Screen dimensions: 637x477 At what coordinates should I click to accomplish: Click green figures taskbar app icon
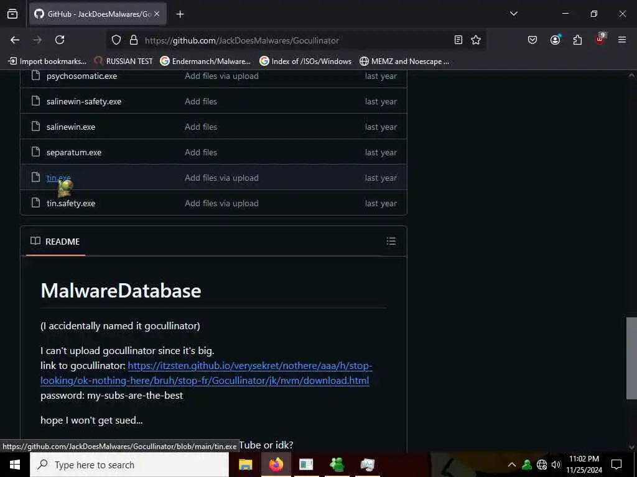337,465
